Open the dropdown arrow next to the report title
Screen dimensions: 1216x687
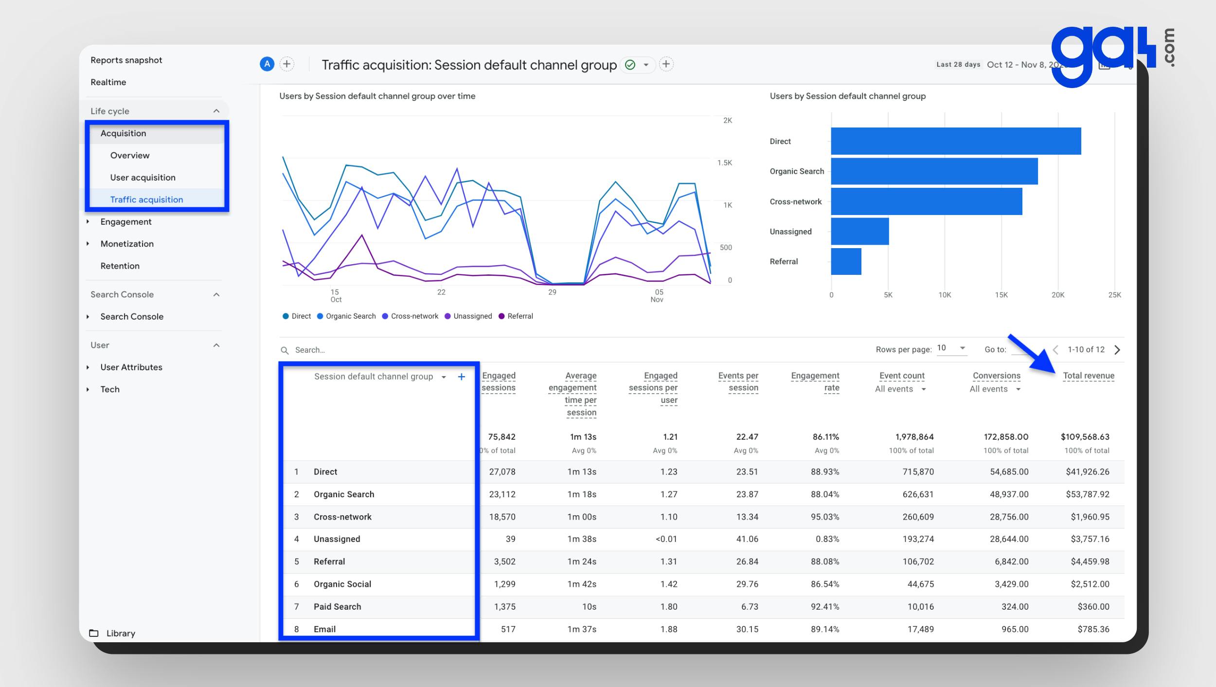pos(646,65)
